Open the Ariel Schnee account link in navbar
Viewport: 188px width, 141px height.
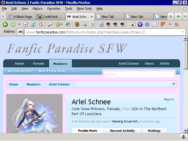[129, 63]
